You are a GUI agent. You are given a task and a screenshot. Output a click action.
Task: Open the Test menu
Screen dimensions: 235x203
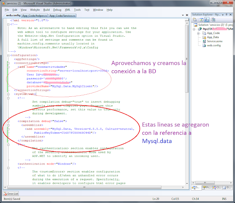pyautogui.click(x=87, y=10)
